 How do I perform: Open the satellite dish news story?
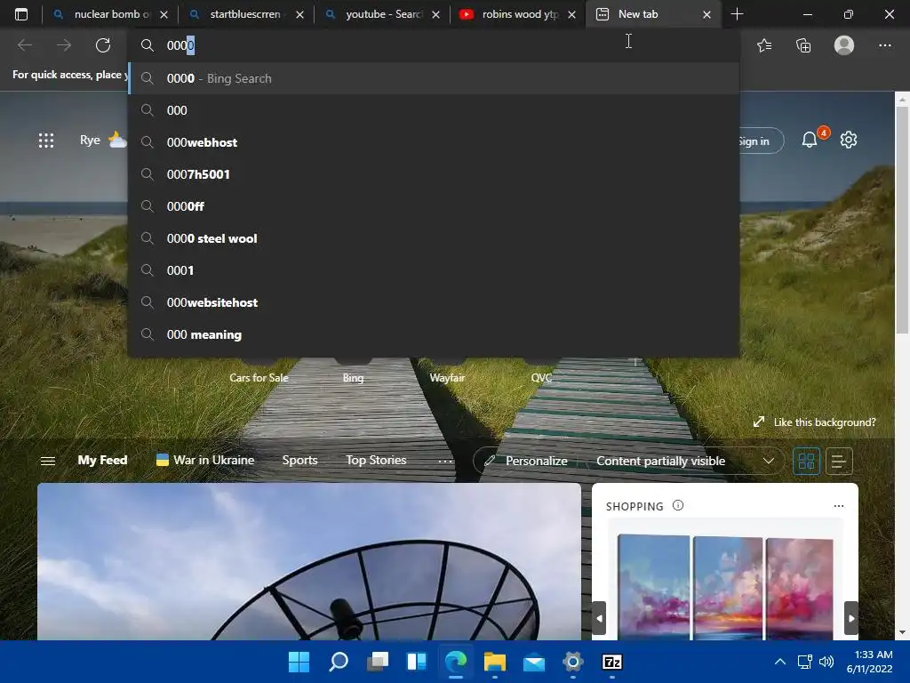click(308, 562)
